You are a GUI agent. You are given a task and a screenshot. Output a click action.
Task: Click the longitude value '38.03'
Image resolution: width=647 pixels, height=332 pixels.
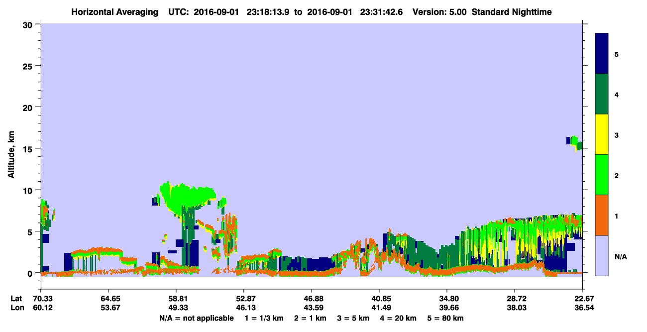pos(515,308)
